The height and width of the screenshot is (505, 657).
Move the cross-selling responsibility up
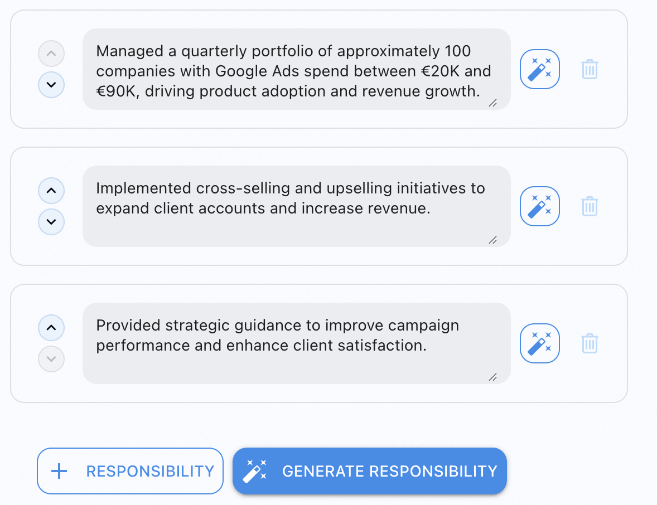pos(51,191)
